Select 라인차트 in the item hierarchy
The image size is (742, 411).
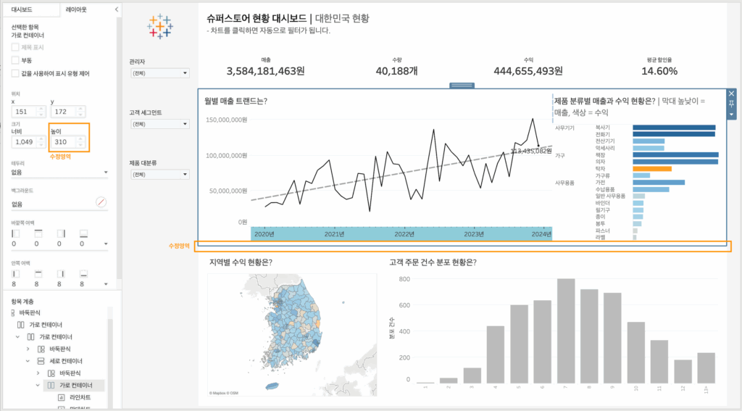point(78,398)
